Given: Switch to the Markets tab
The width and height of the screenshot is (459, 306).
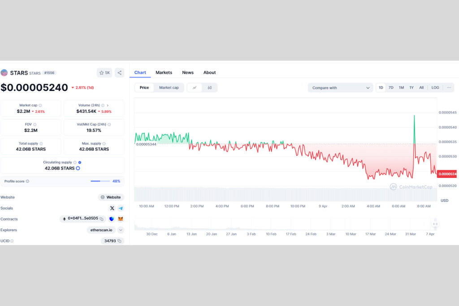Looking at the screenshot, I should click(x=164, y=73).
